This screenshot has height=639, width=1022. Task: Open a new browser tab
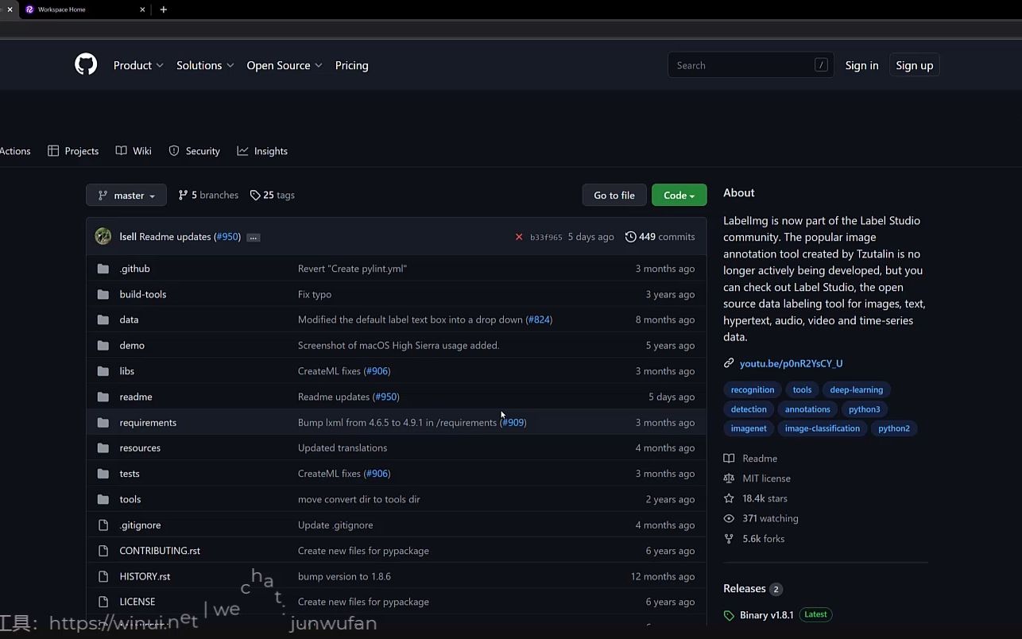[164, 10]
